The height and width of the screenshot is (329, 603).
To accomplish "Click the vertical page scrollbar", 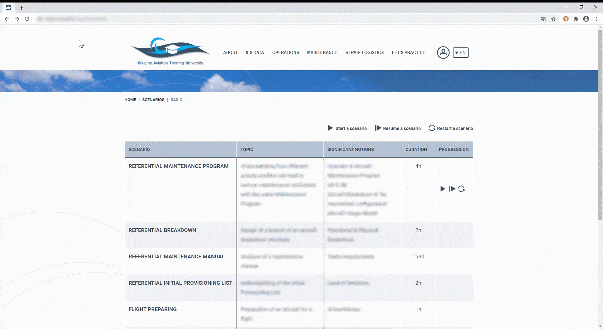I will [600, 125].
